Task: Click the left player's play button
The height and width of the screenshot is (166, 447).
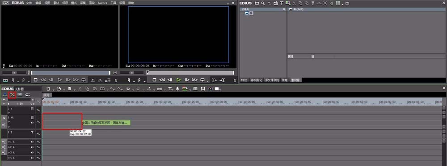Action: point(59,80)
